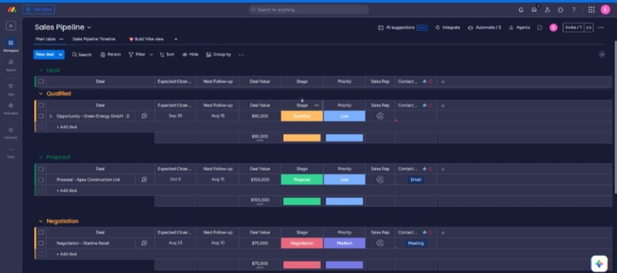Click the copy link icon next to Invite
This screenshot has width=617, height=273.
(588, 28)
